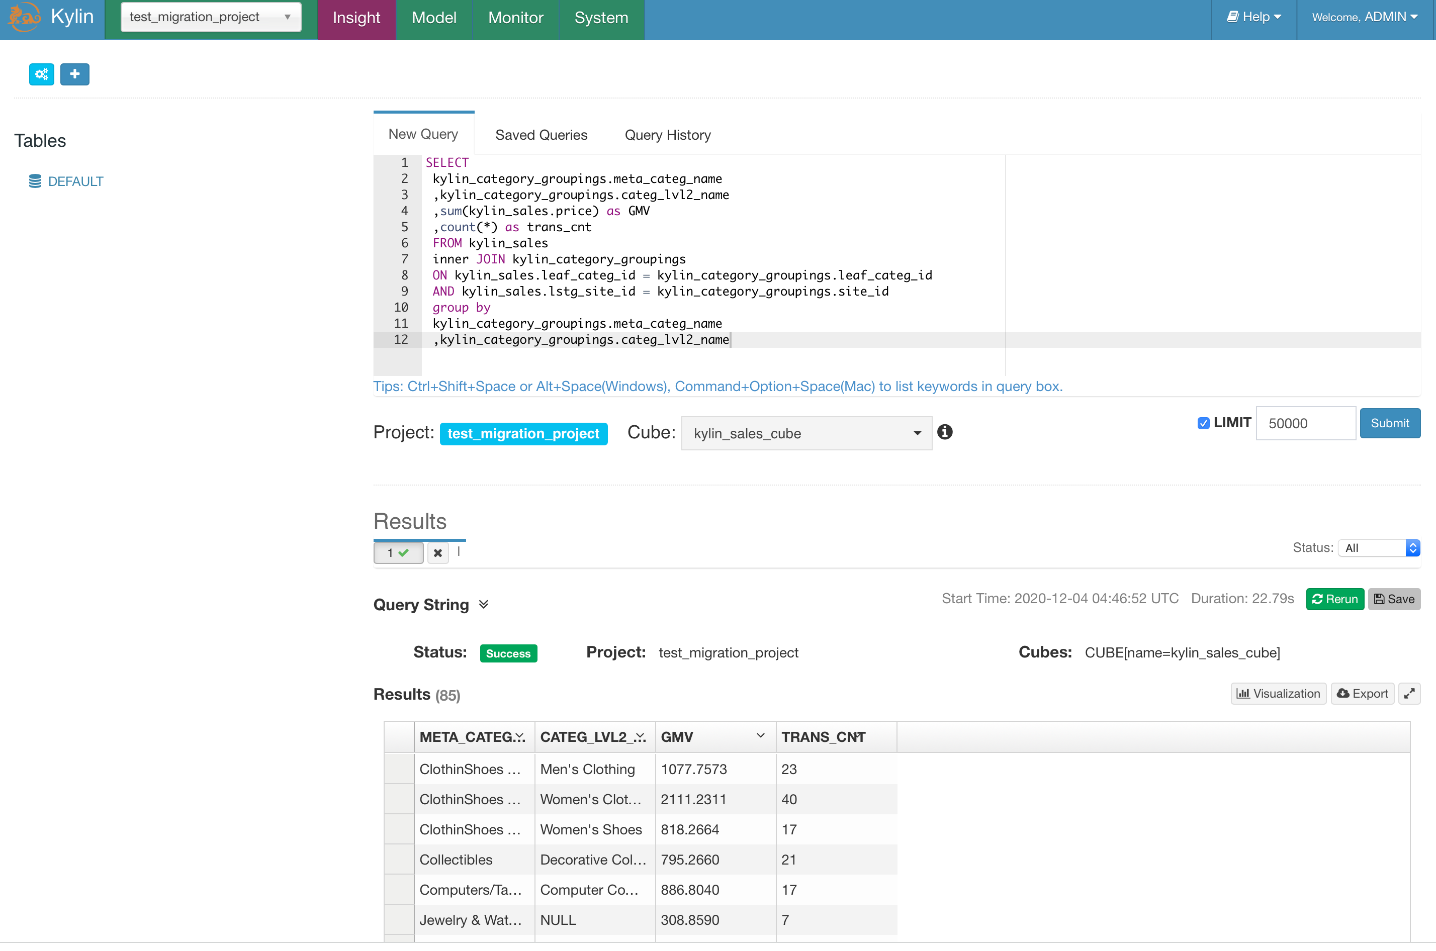Open the Status filter dropdown
The image size is (1436, 951).
click(x=1378, y=548)
